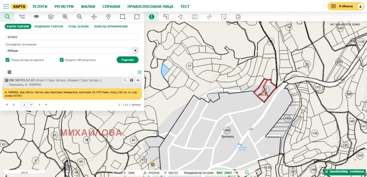The image size is (367, 177).
Task: Switch to БЪРЗО ТЪРСЕНЕ tab
Action: pos(18,27)
